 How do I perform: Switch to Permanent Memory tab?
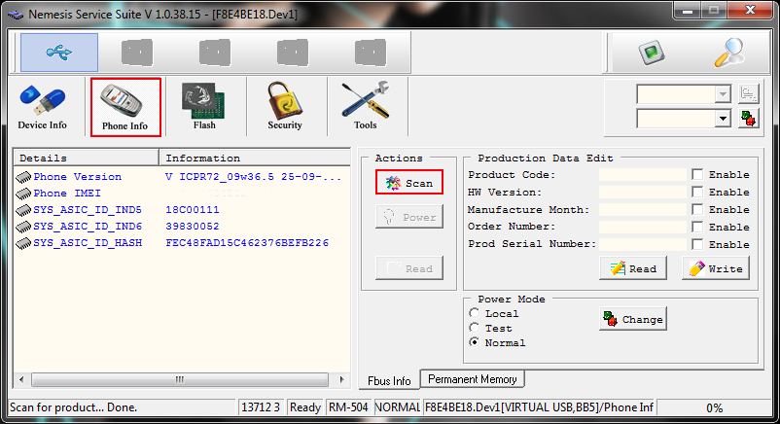click(473, 379)
